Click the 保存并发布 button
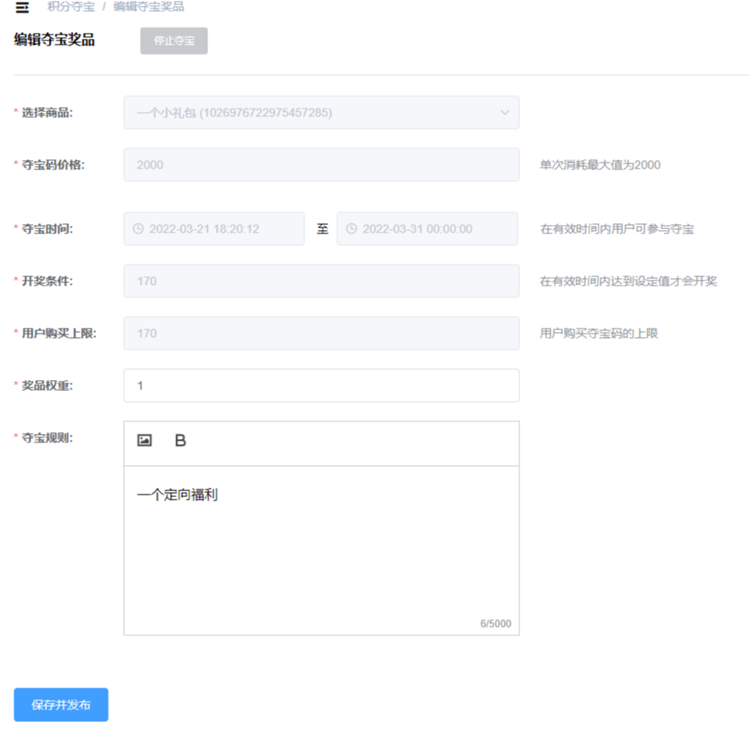The height and width of the screenshot is (733, 752). click(x=61, y=705)
